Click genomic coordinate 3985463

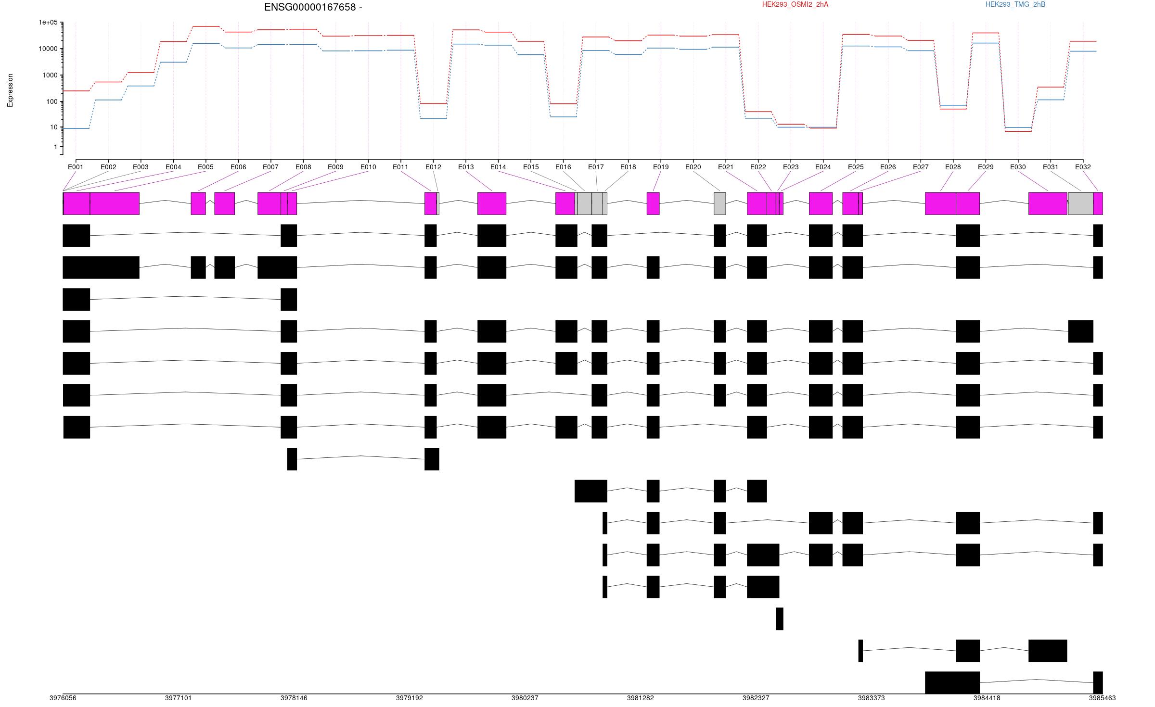1102,698
